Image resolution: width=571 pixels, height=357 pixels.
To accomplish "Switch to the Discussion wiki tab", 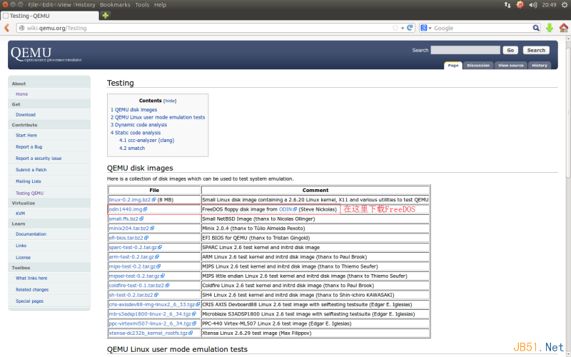I will click(478, 65).
